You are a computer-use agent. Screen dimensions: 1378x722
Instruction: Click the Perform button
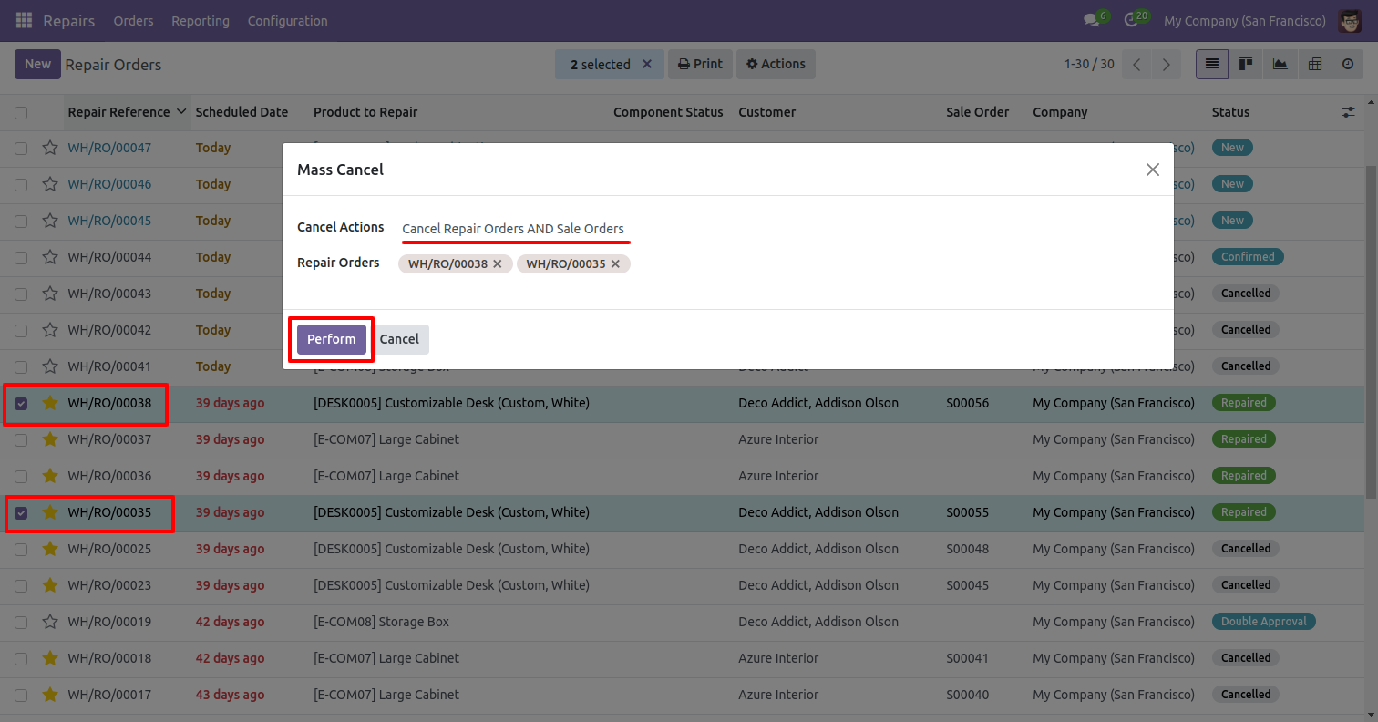(331, 339)
